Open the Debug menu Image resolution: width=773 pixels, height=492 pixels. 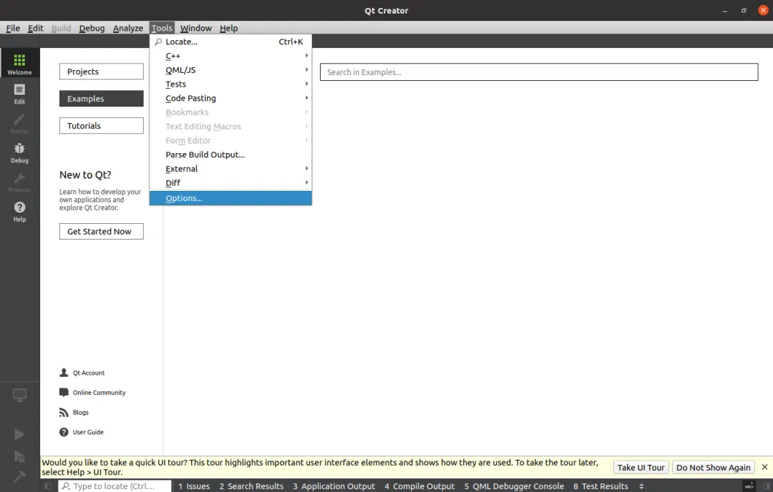(x=92, y=28)
